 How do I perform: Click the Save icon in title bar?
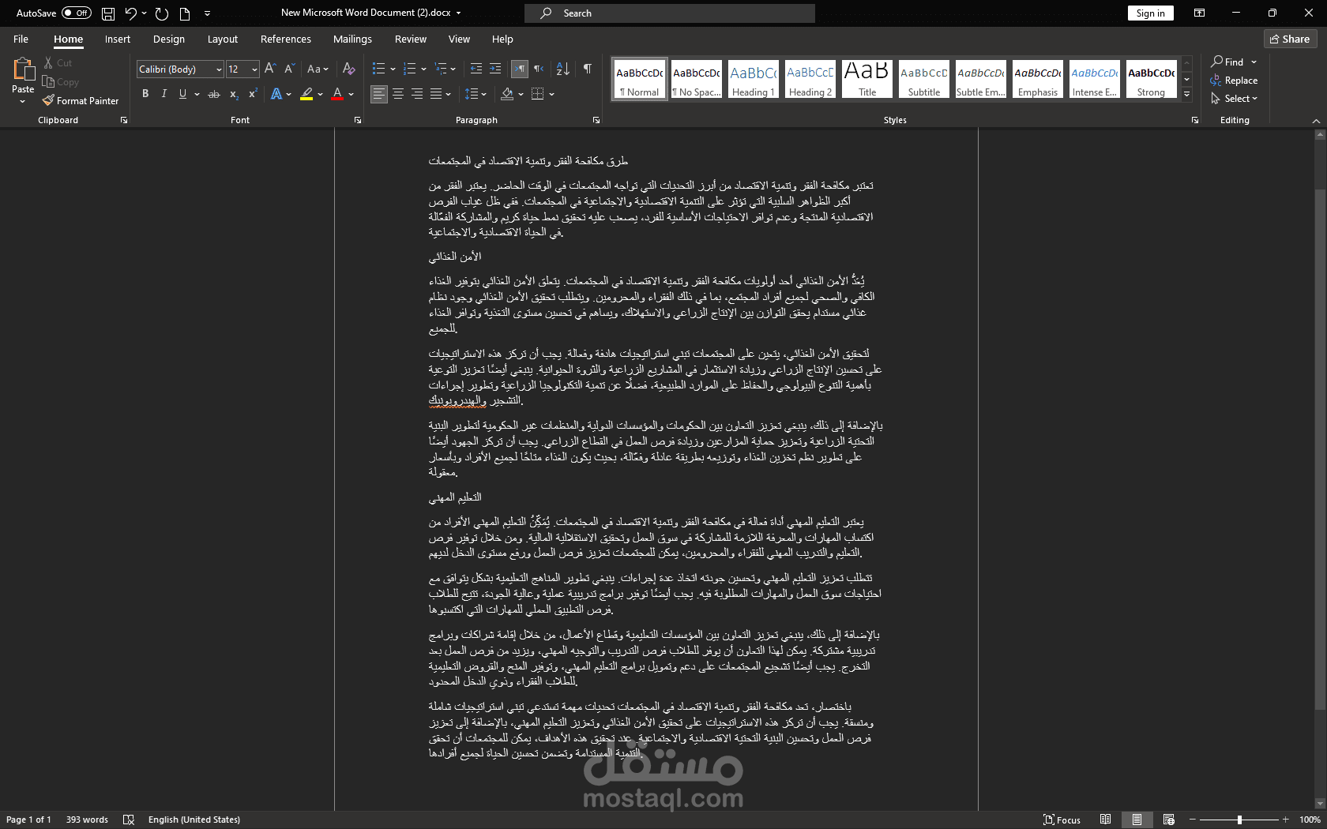coord(108,13)
